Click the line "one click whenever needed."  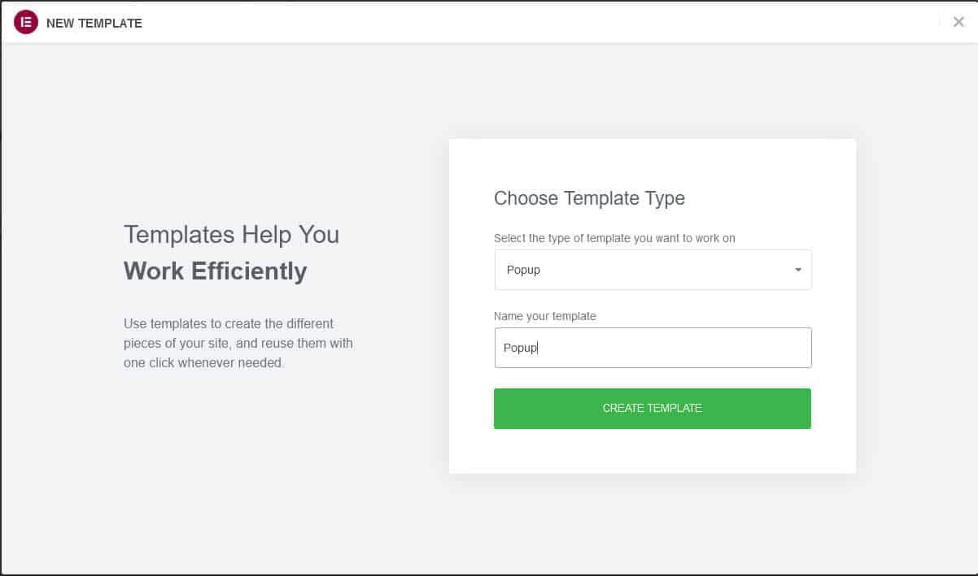(203, 363)
